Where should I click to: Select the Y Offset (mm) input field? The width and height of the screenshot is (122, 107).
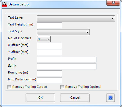[49, 53]
